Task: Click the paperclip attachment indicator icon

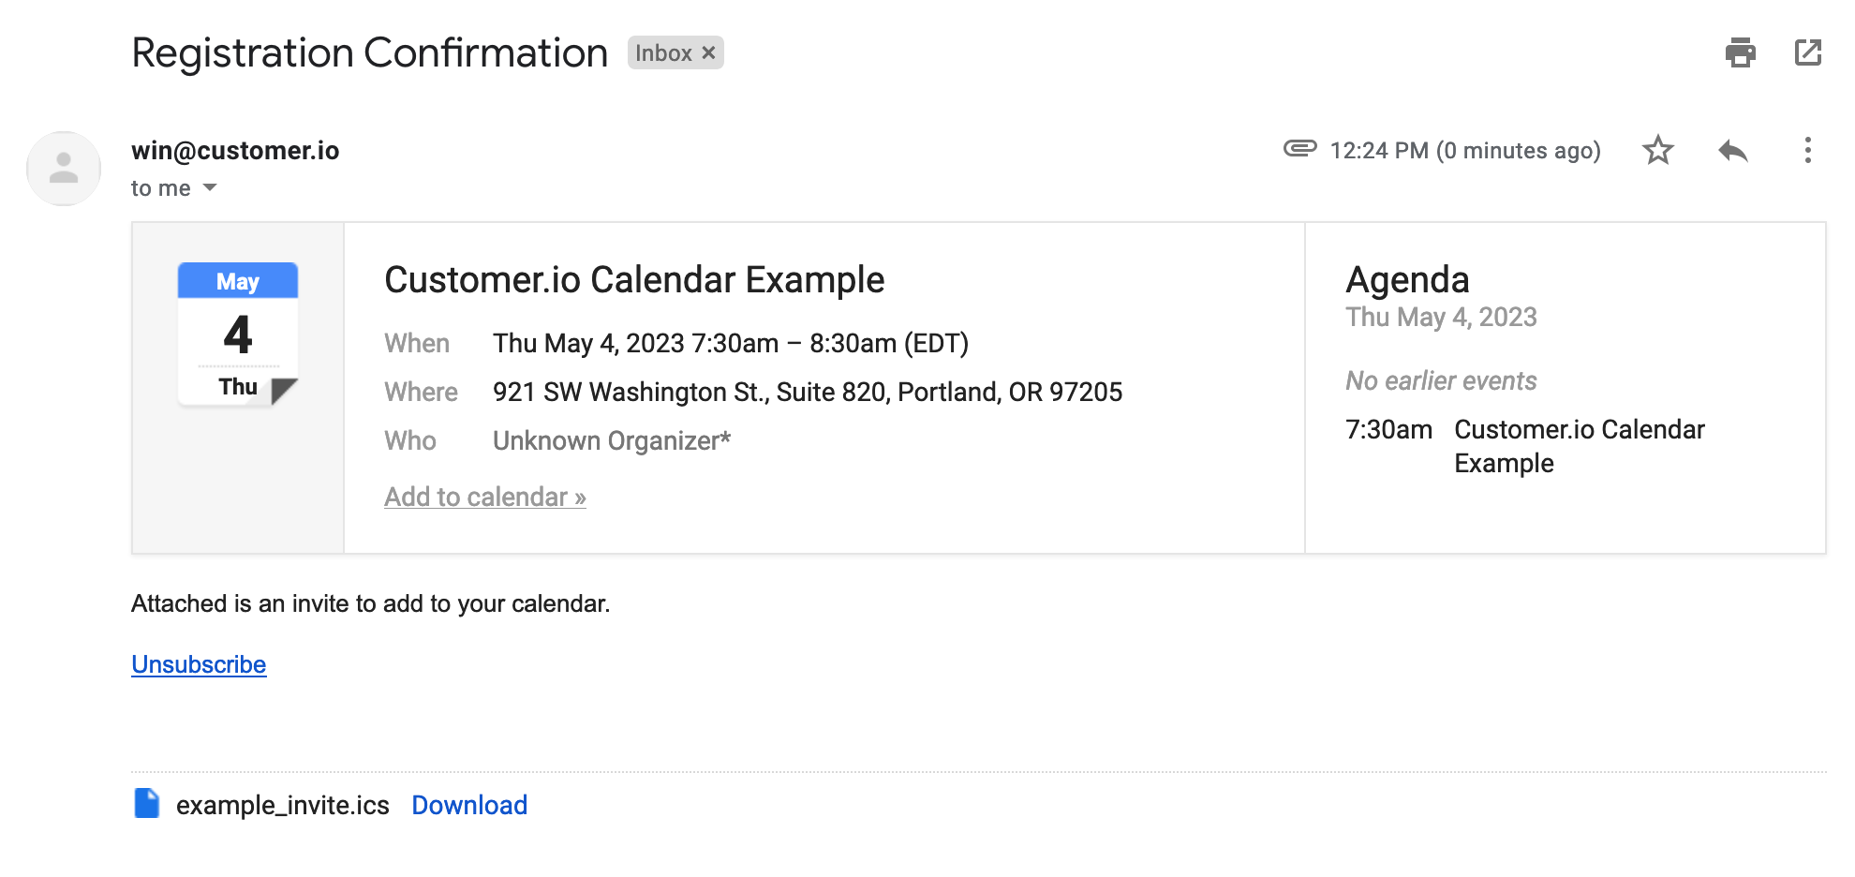Action: point(1299,148)
